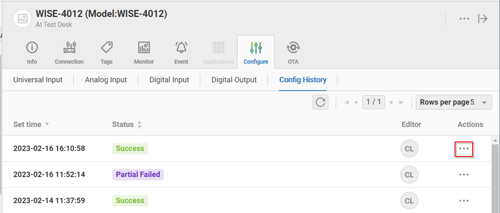Open the OTA update icon

(293, 48)
